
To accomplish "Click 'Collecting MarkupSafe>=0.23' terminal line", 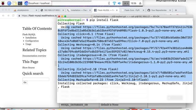I will click(103, 80).
